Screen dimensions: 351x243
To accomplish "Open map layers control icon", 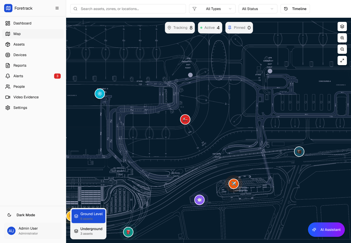I will 342,27.
